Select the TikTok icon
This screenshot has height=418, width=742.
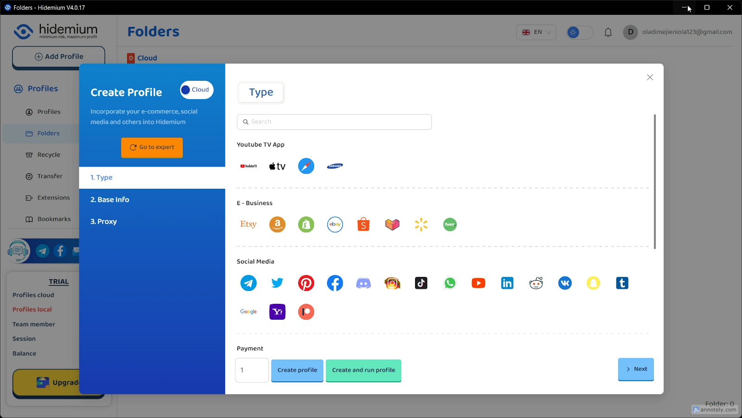click(x=421, y=283)
